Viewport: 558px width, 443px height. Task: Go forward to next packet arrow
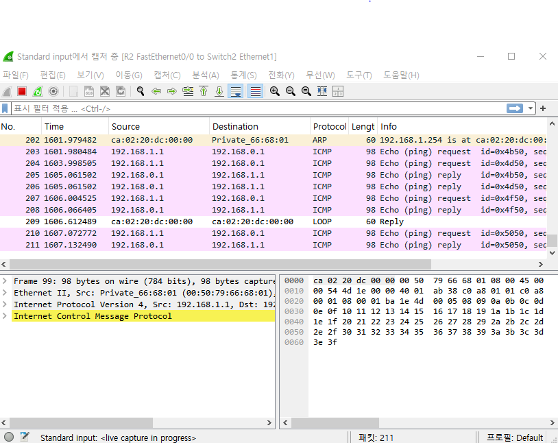click(172, 91)
